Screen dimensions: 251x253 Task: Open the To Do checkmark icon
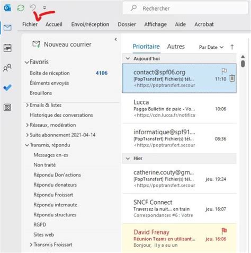tap(7, 88)
